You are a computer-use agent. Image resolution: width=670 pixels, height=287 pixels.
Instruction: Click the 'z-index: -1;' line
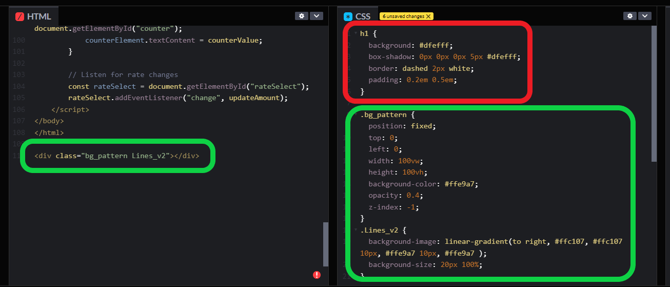(394, 207)
